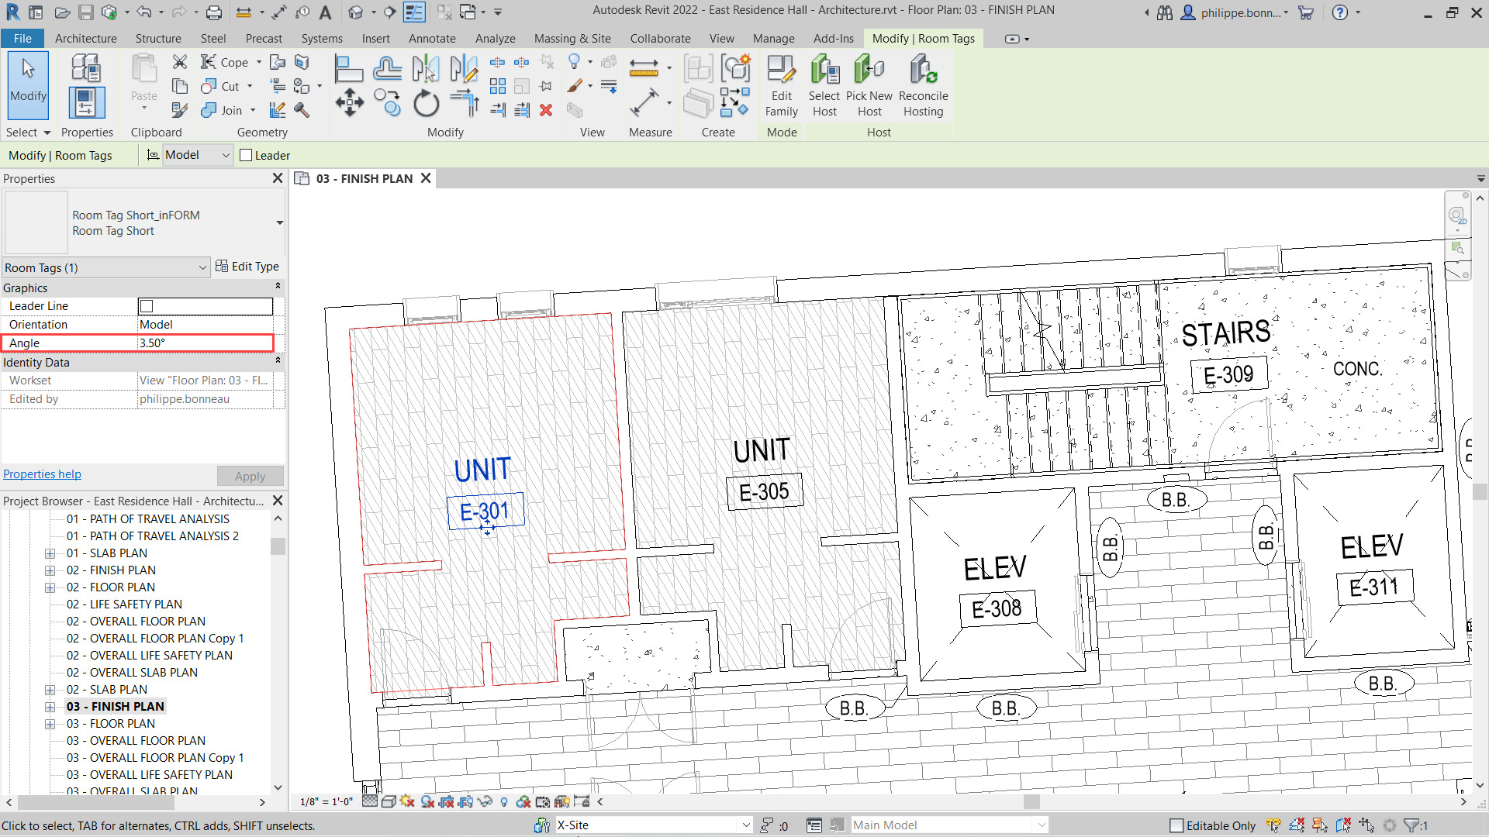Click the Undo arrow in quick access
The image size is (1489, 837).
click(144, 12)
